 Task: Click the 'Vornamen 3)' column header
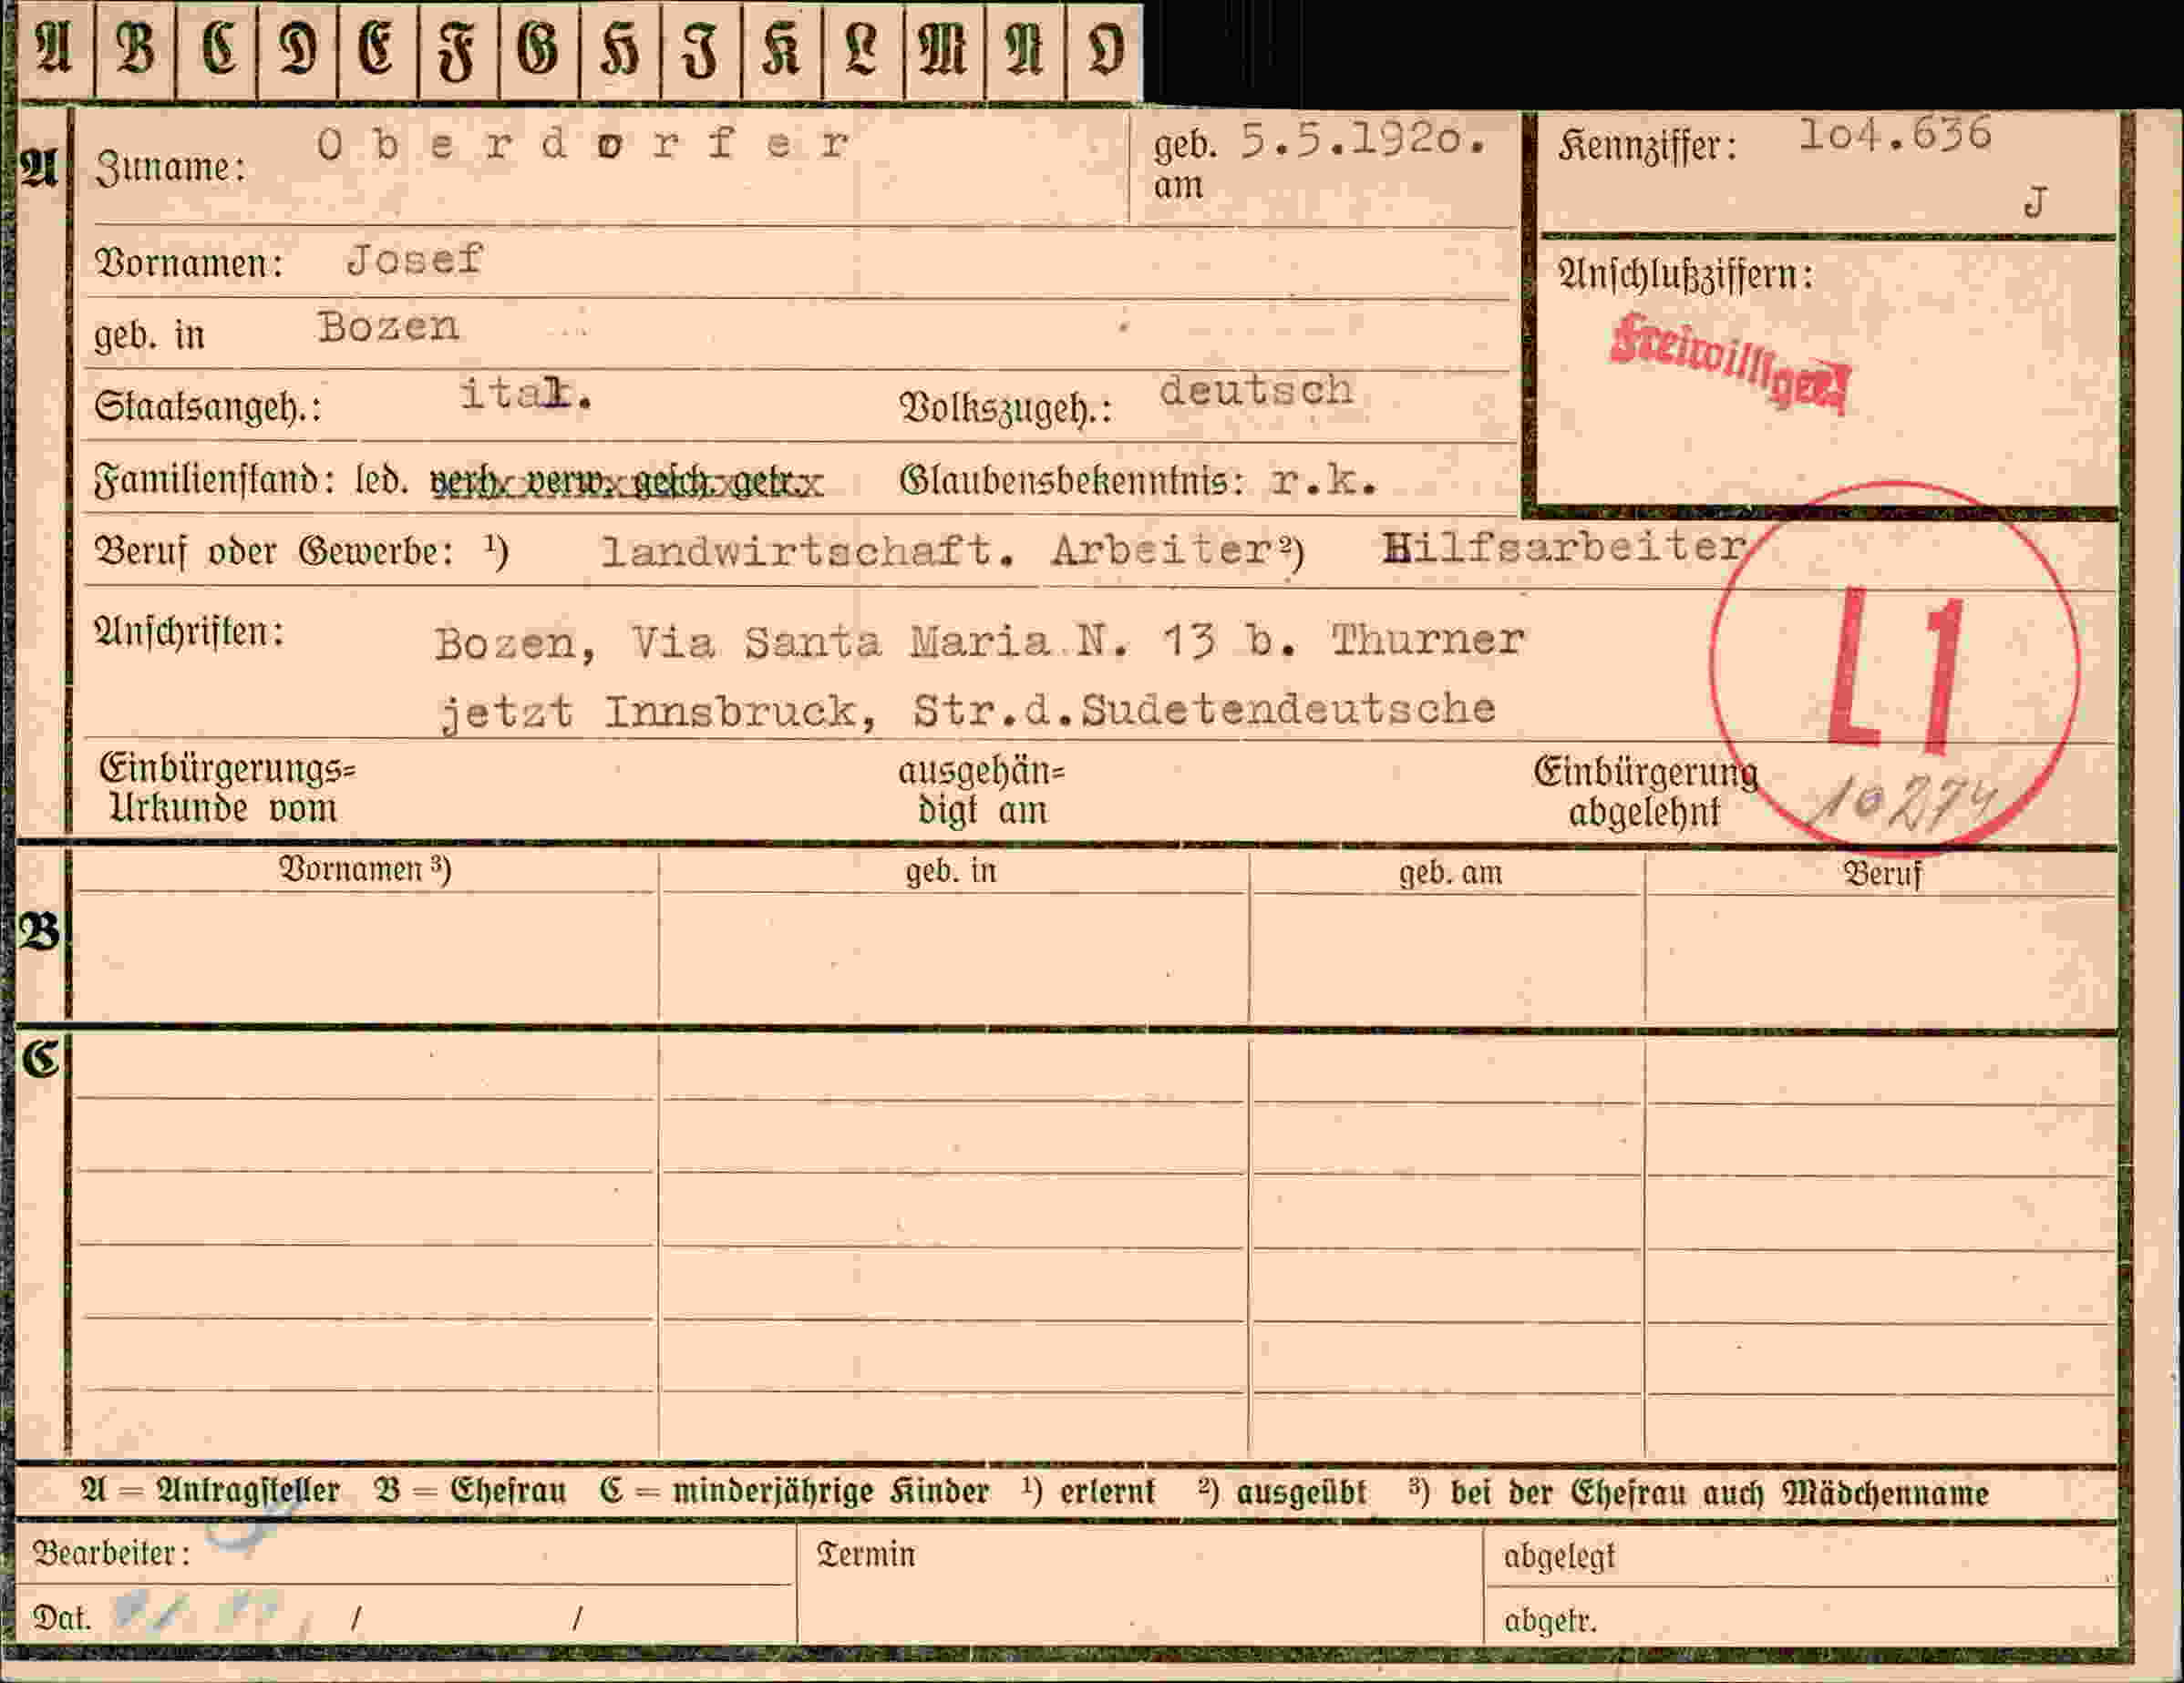(365, 869)
